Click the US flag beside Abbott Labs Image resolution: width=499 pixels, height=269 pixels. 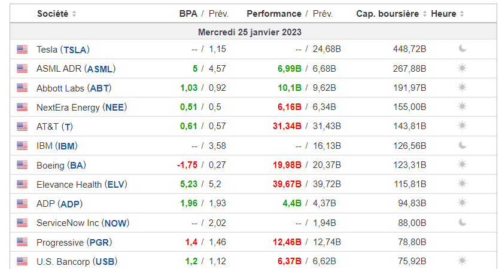[x=22, y=88]
